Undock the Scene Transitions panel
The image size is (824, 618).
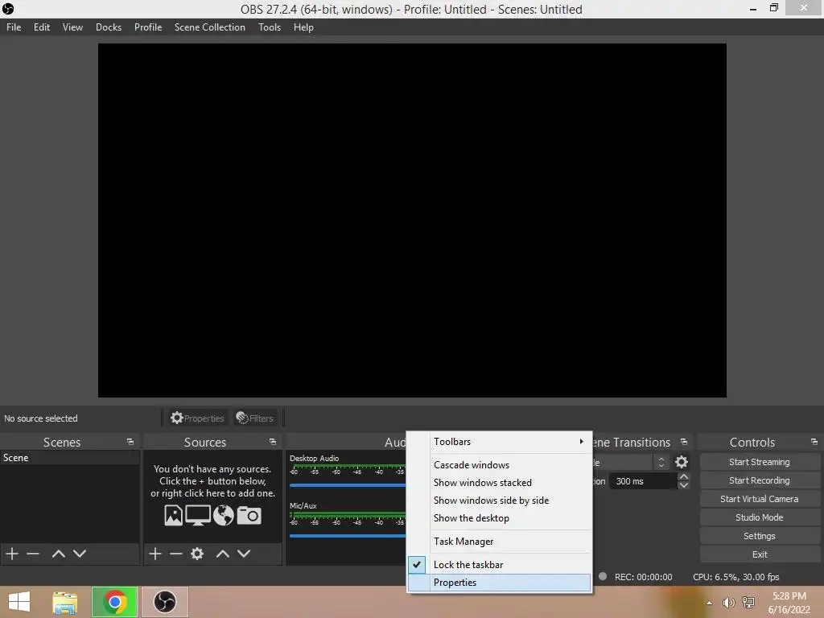pos(684,442)
